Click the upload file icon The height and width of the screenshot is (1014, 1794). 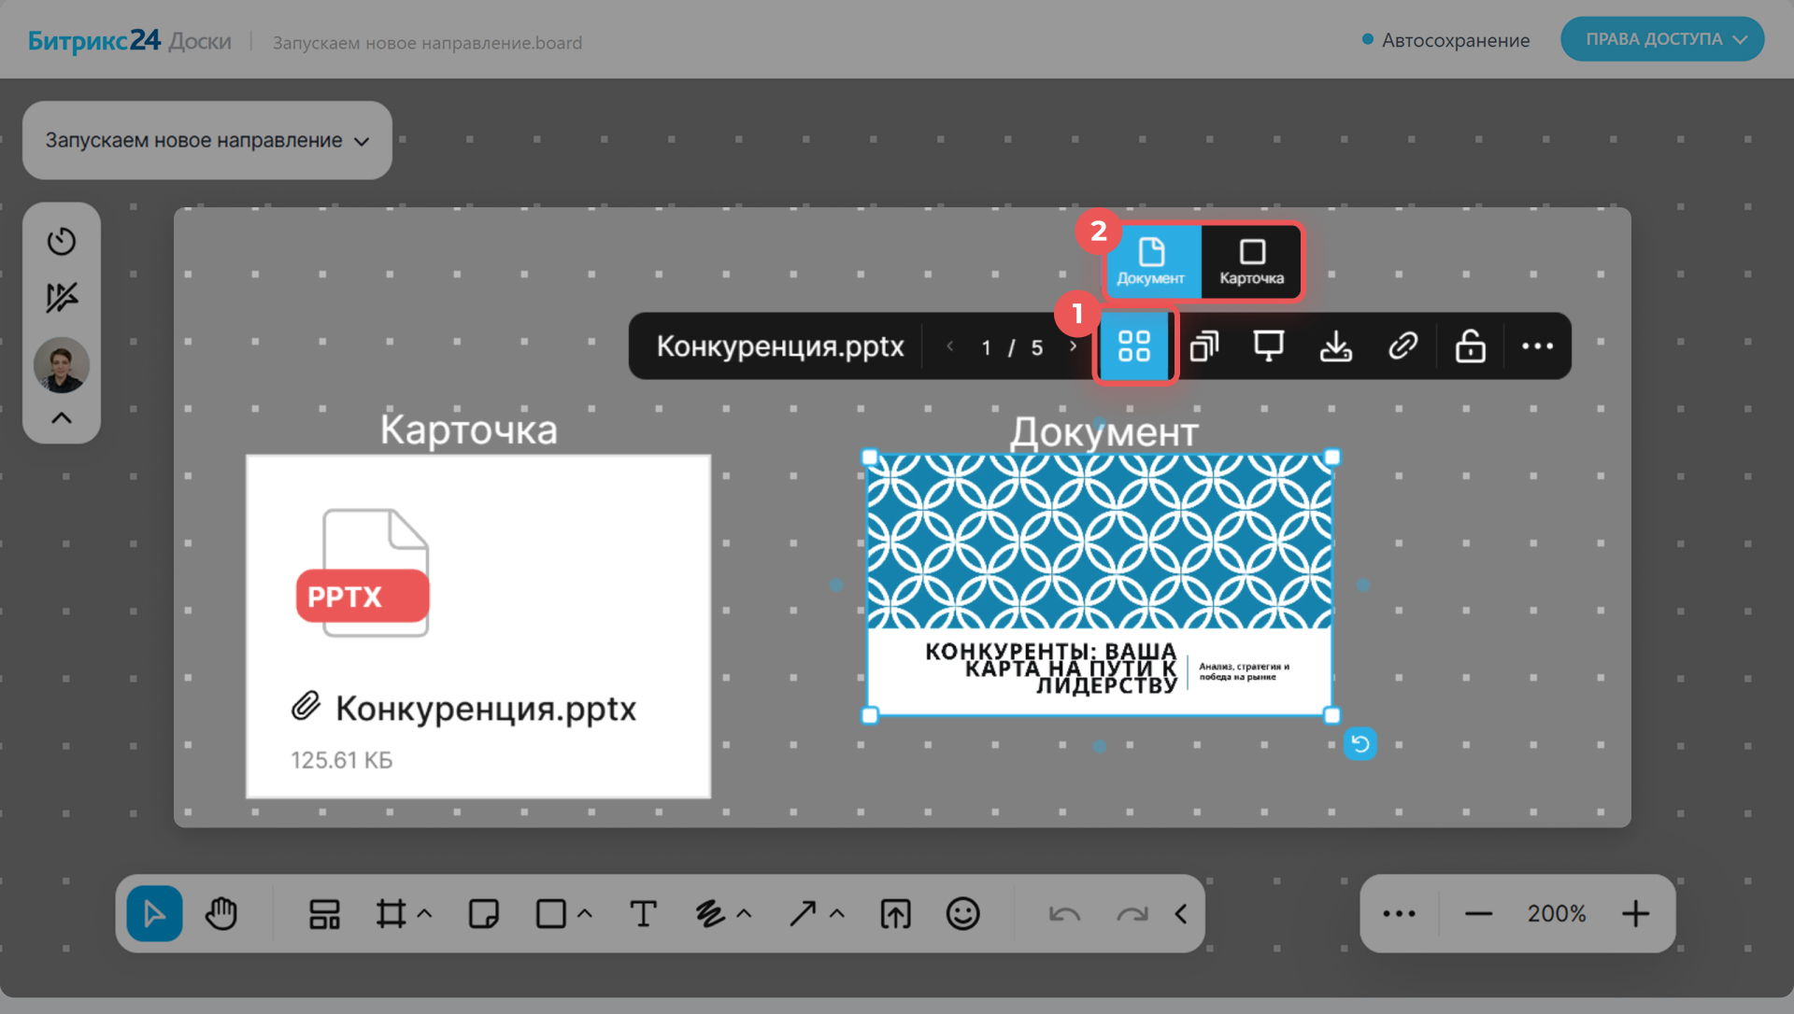pyautogui.click(x=895, y=913)
